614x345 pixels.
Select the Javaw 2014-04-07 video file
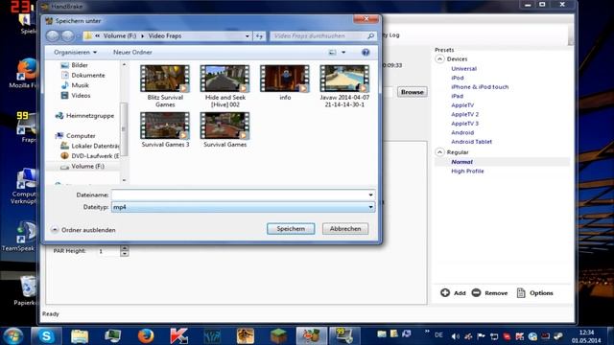click(x=344, y=86)
